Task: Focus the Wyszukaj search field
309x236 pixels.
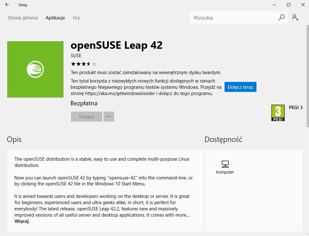Action: 233,18
